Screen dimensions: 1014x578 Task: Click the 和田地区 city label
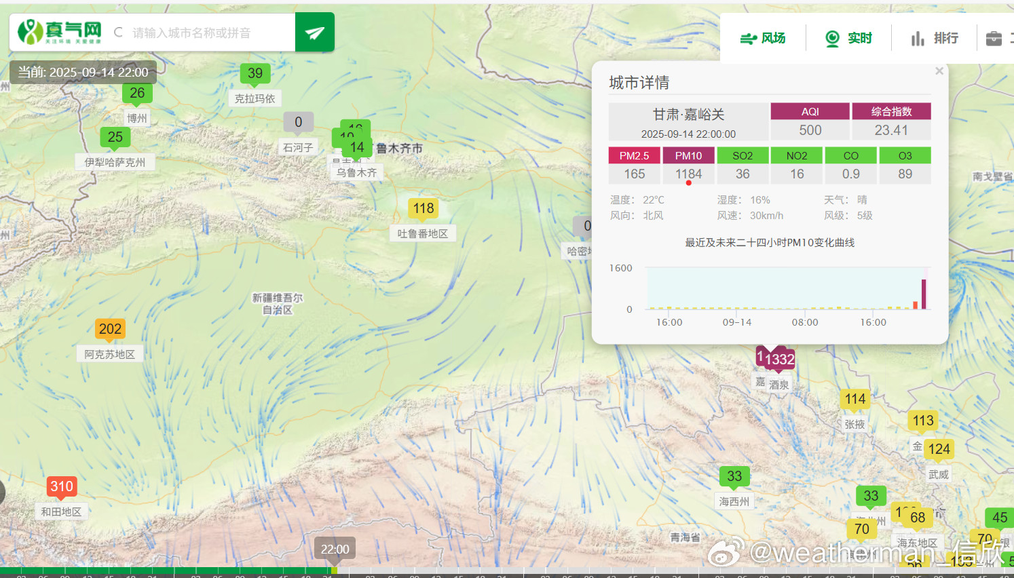pyautogui.click(x=61, y=512)
